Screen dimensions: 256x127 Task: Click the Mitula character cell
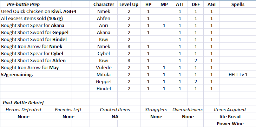click(104, 75)
